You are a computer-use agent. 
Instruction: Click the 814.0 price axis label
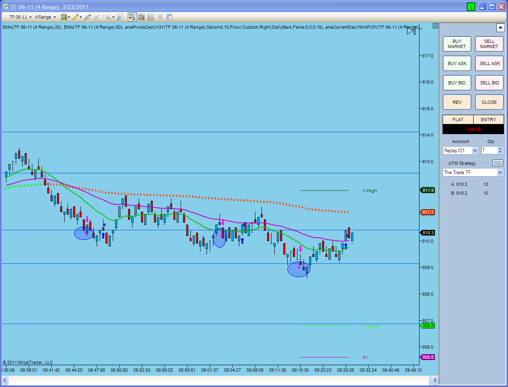[428, 135]
